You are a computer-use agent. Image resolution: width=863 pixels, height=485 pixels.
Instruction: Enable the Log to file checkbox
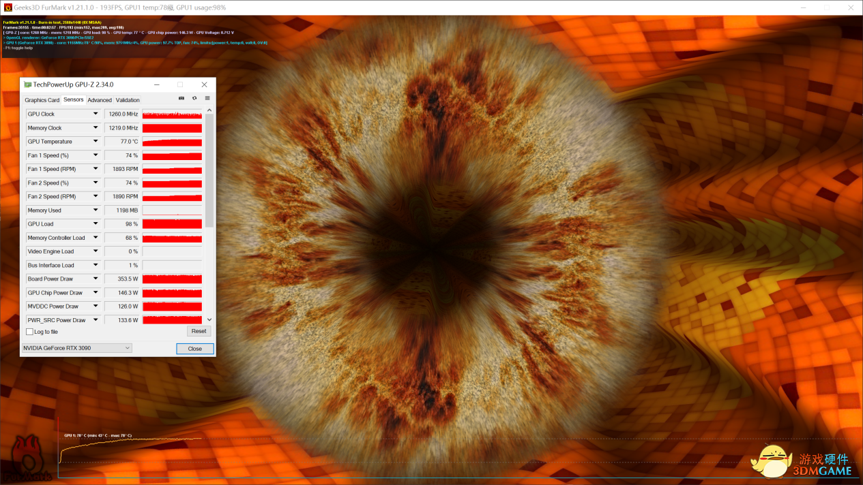[29, 332]
